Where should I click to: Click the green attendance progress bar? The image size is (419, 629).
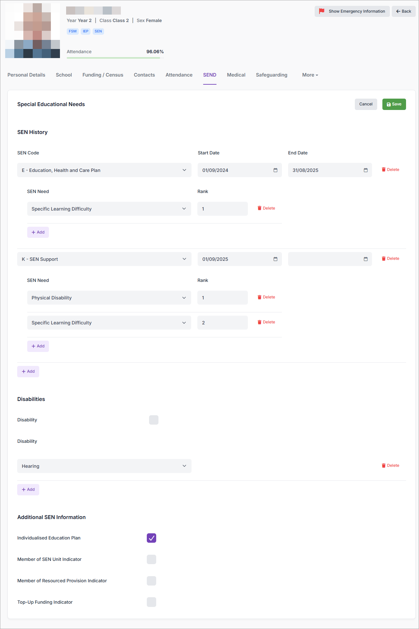pos(113,58)
